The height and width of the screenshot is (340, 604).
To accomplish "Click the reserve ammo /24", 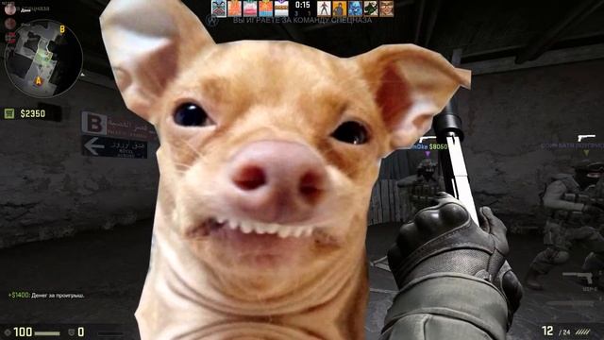I will (564, 332).
